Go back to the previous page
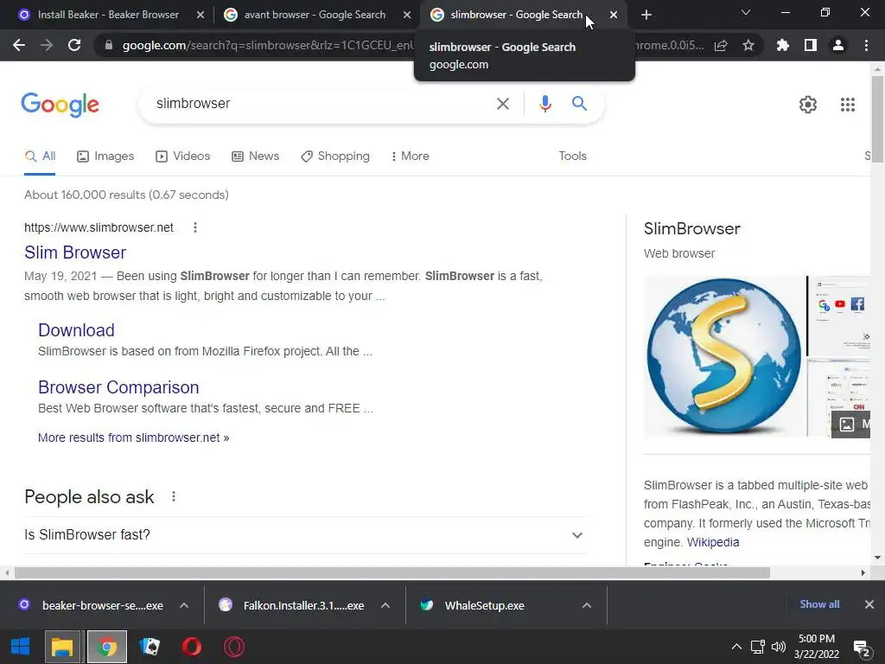The image size is (885, 664). [x=19, y=45]
